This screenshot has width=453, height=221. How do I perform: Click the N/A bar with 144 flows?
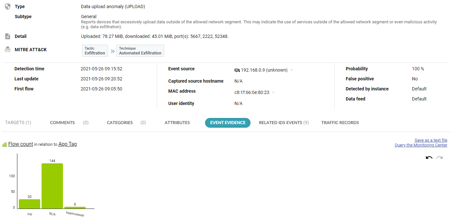(x=52, y=186)
